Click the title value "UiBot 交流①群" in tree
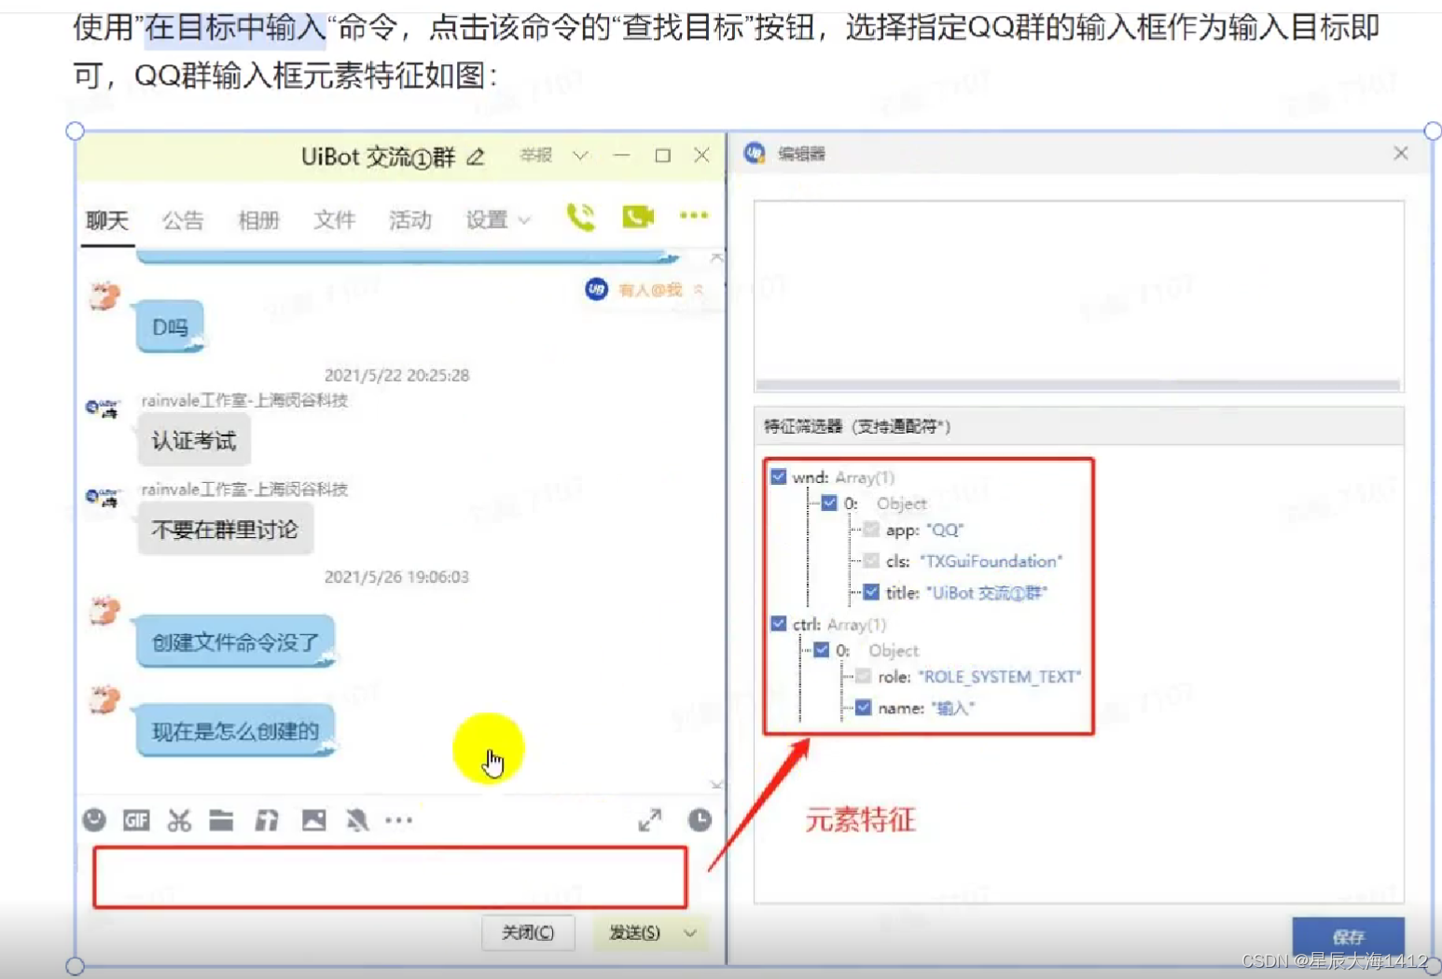 point(987,593)
